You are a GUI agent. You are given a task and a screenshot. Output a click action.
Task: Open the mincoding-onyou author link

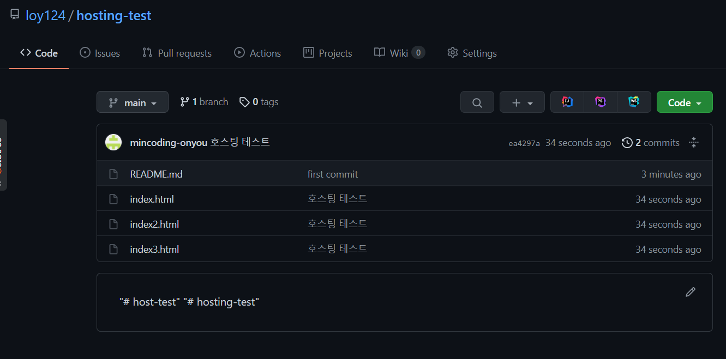(x=169, y=142)
